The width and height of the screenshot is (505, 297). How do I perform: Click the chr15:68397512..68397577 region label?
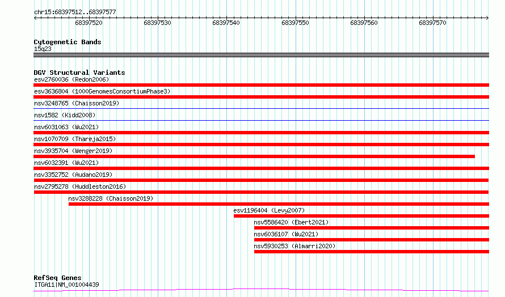tap(75, 12)
